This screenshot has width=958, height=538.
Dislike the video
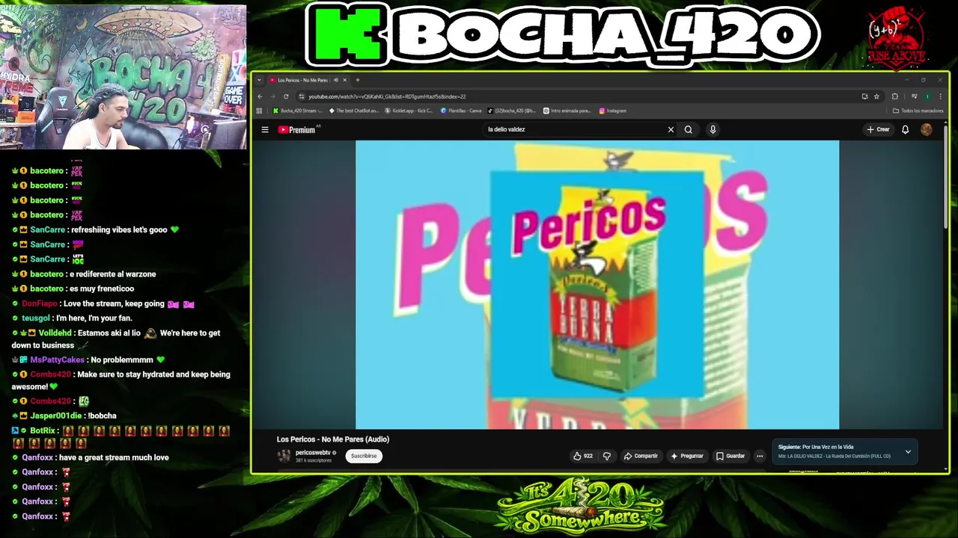pos(607,456)
